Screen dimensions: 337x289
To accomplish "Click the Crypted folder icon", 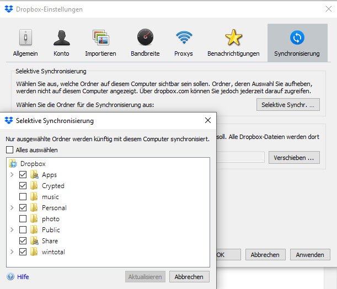I will coord(34,185).
